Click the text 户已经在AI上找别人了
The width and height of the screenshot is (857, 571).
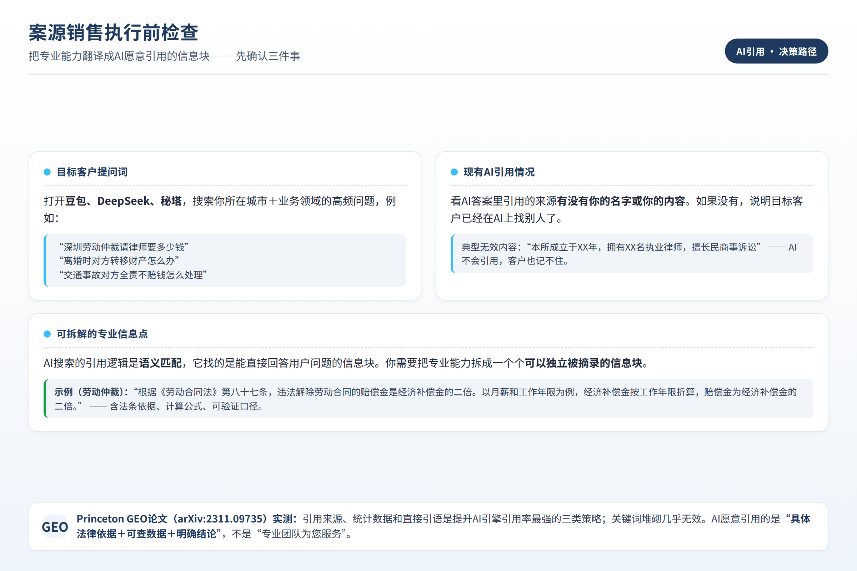503,218
